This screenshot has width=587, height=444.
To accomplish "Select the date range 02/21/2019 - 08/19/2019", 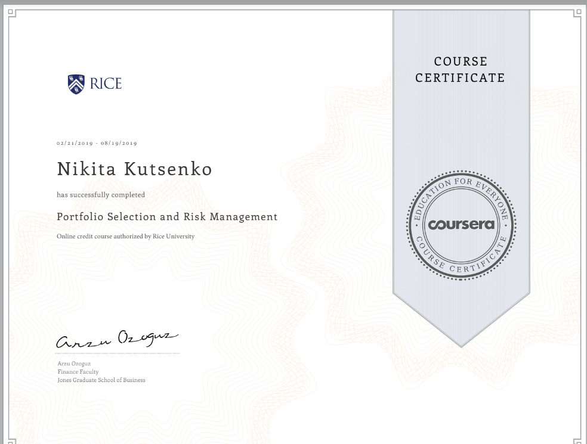I will pyautogui.click(x=97, y=143).
